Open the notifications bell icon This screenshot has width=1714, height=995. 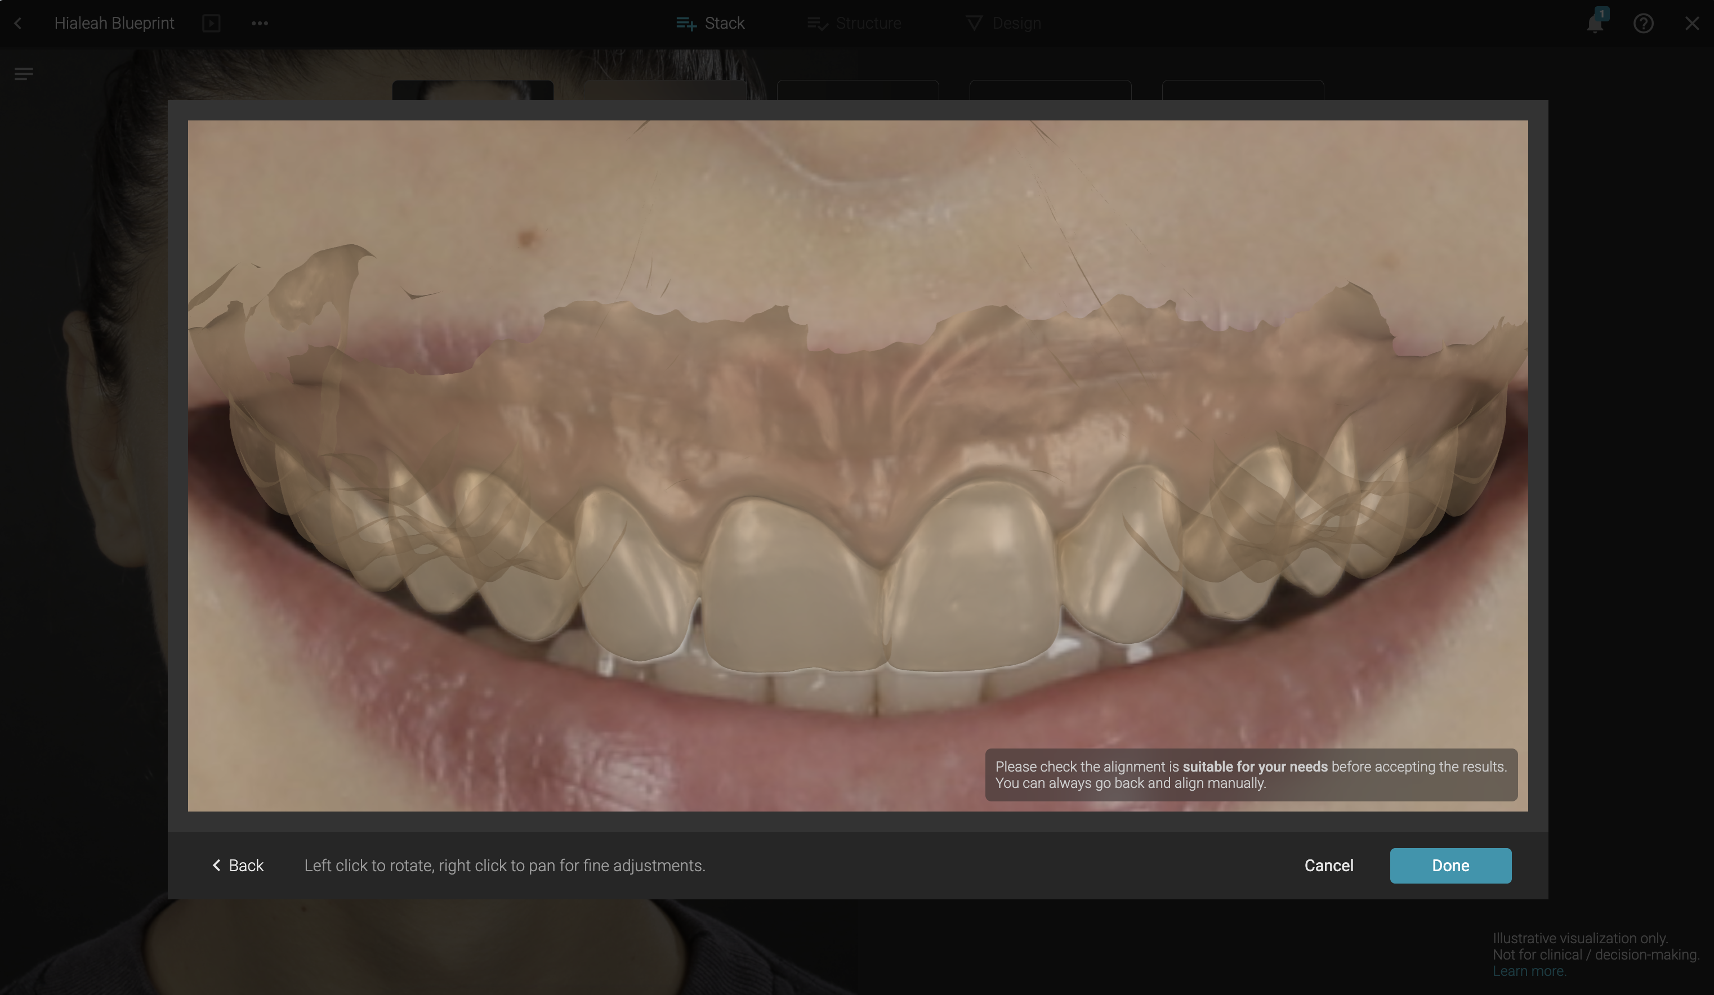(x=1594, y=24)
